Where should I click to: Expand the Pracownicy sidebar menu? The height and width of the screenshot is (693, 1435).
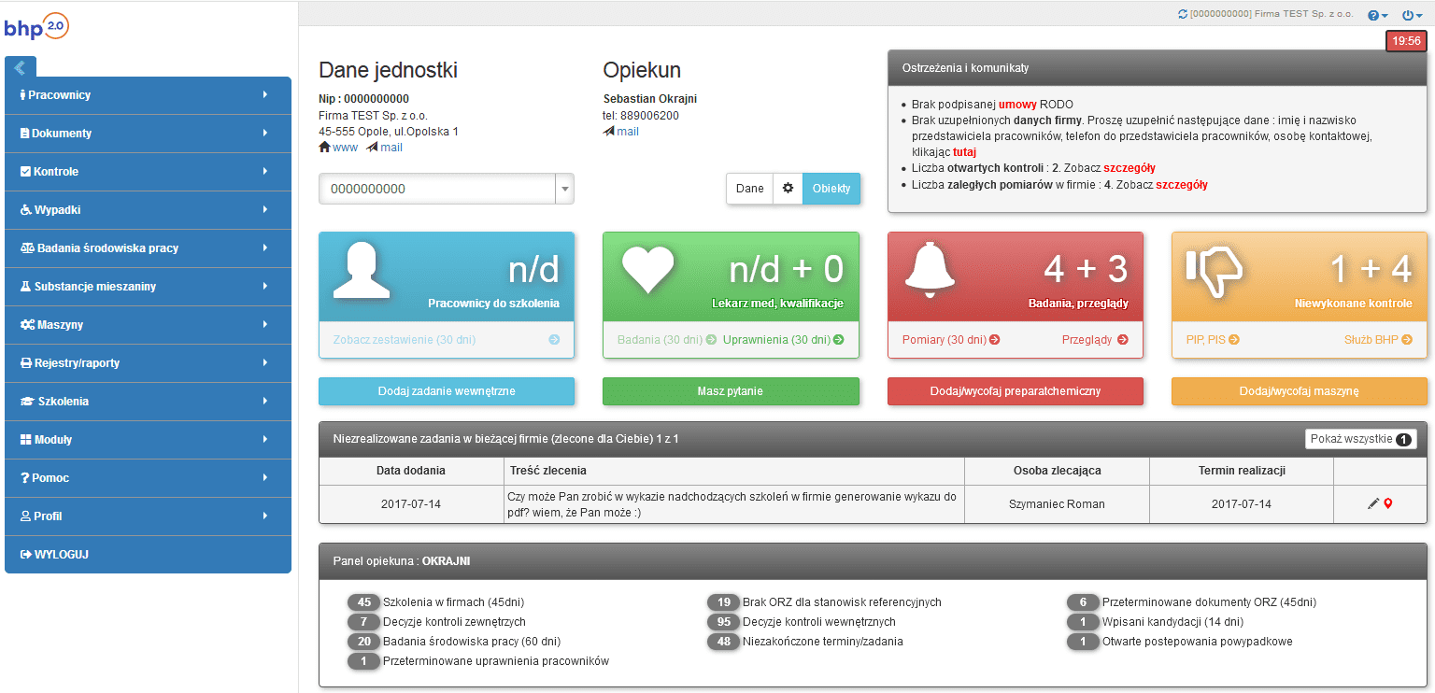(x=148, y=95)
